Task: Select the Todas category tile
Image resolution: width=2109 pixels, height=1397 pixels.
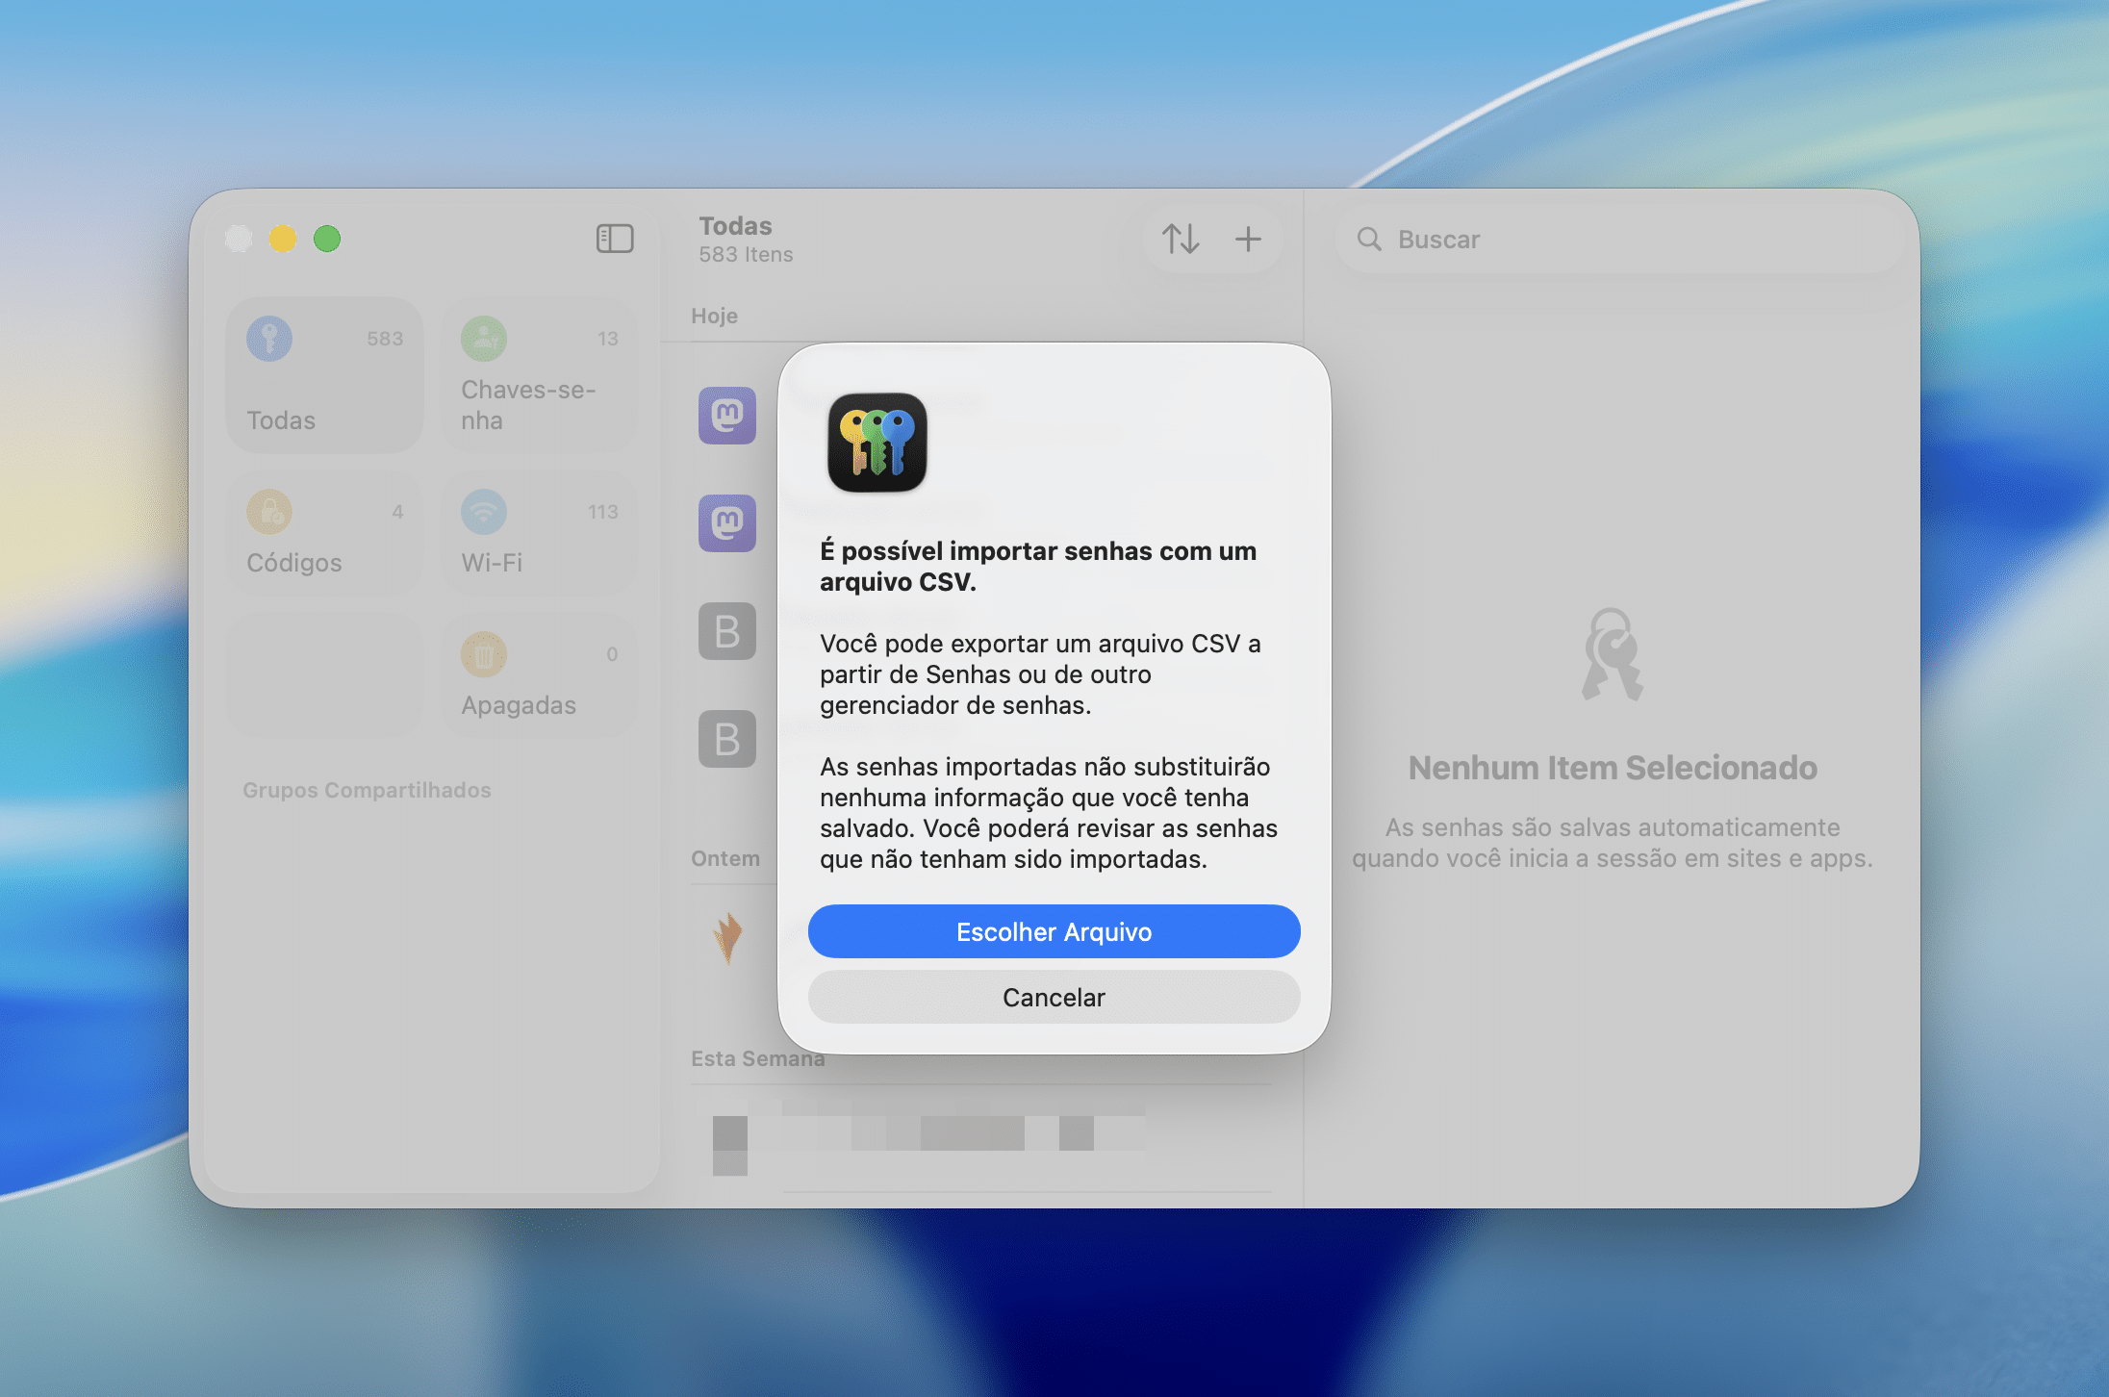Action: click(325, 376)
